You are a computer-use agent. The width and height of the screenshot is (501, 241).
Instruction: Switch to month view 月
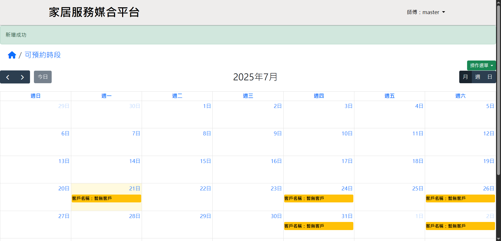point(465,77)
